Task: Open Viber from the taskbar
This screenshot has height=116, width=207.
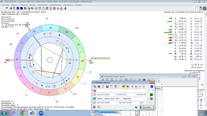Action: (14, 113)
